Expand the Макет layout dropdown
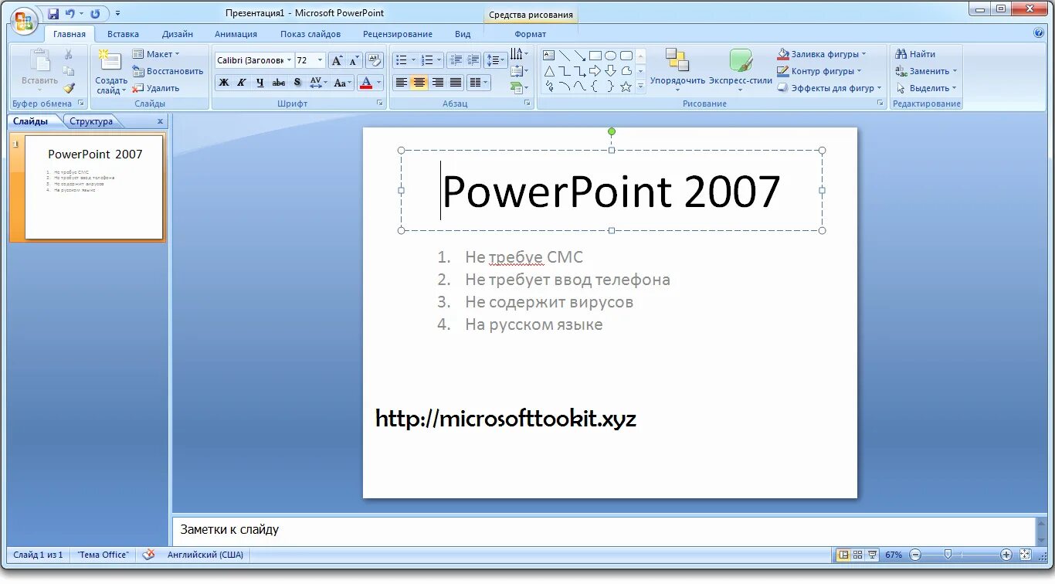 click(x=156, y=54)
